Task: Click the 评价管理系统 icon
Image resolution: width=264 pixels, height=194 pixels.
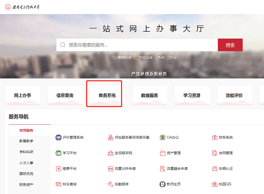Action: [58, 137]
